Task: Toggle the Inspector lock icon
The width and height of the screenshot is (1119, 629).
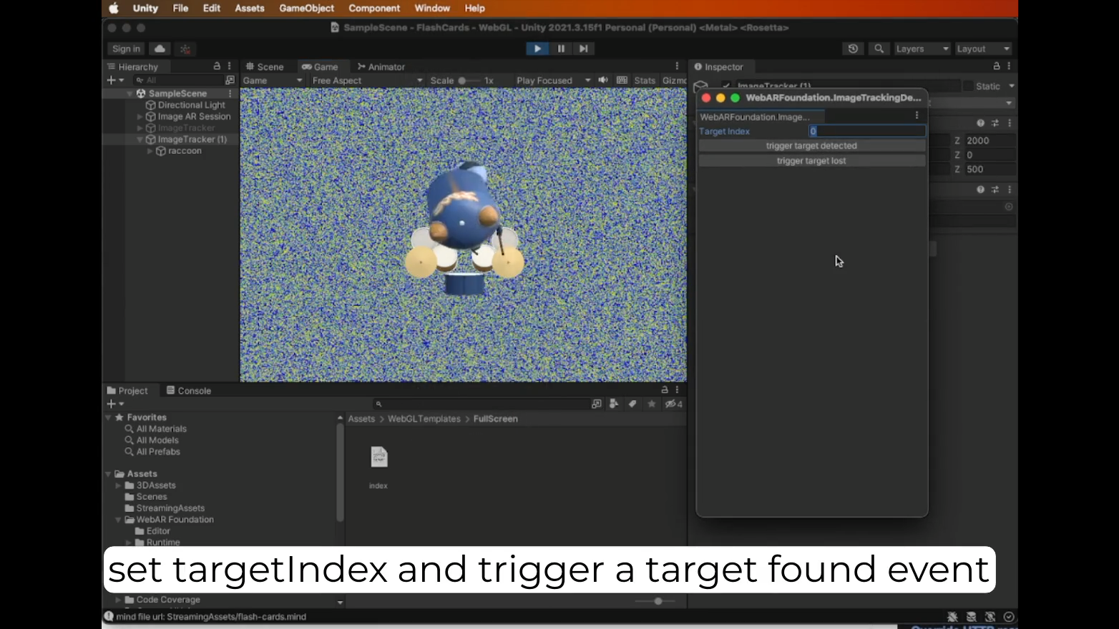Action: pyautogui.click(x=996, y=66)
